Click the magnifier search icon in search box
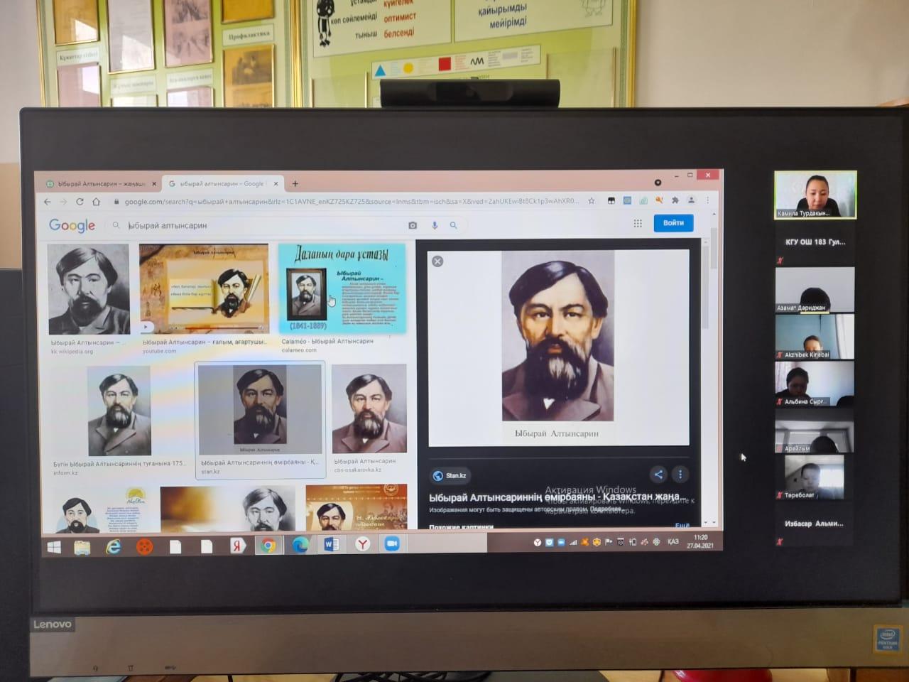909x682 pixels. tap(454, 225)
